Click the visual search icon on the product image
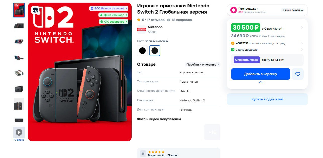The image size is (323, 158). (x=35, y=10)
